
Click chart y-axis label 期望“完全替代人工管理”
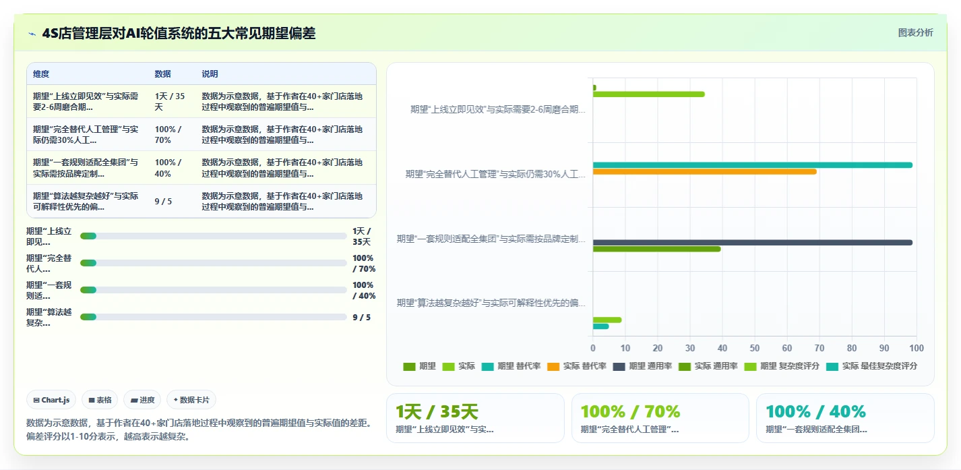click(495, 174)
